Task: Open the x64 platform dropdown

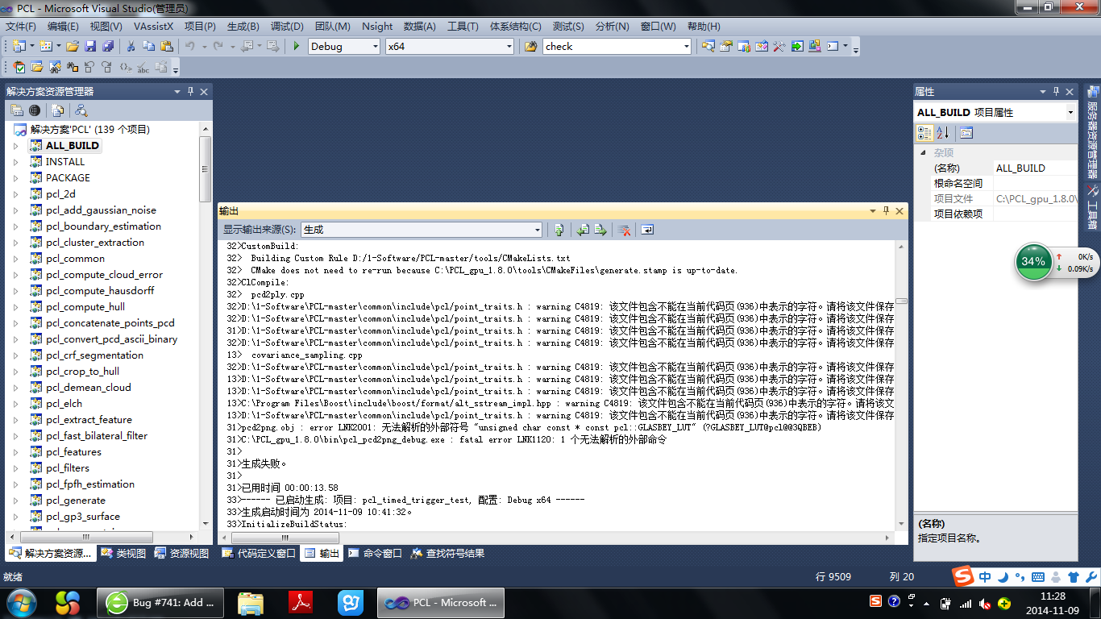Action: 509,47
